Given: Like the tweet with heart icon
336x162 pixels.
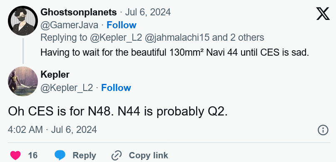Looking at the screenshot, I should 15,155.
